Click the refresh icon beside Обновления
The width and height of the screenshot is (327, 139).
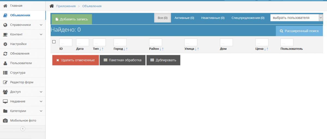[x=5, y=53]
